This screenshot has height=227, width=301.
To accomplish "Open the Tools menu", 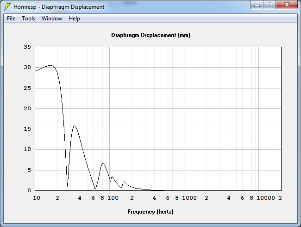I will [28, 19].
